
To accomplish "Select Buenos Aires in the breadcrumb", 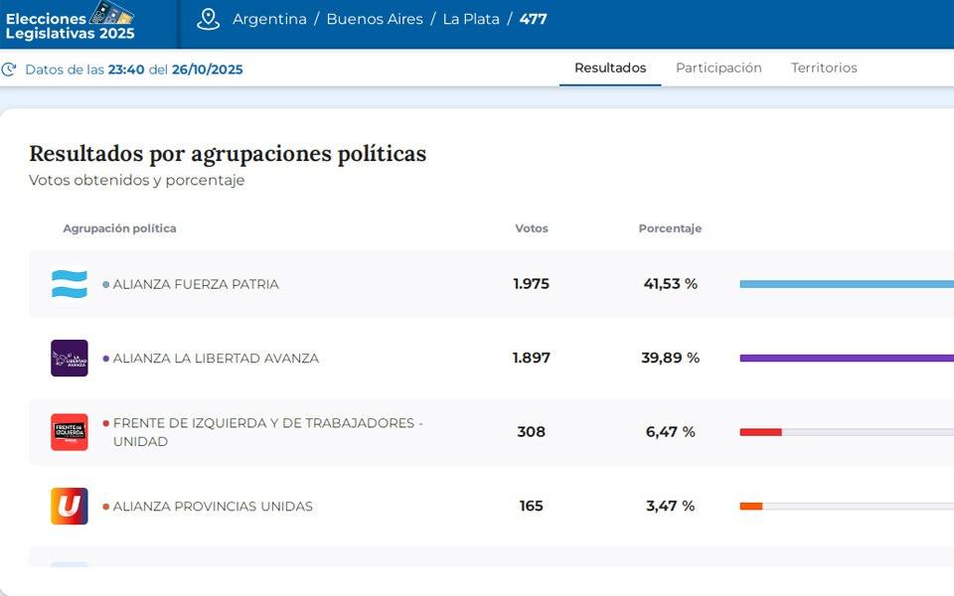I will [375, 19].
